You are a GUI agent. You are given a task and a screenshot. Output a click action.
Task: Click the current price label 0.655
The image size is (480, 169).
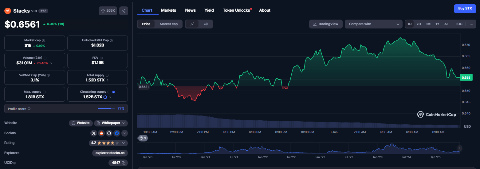(x=466, y=77)
